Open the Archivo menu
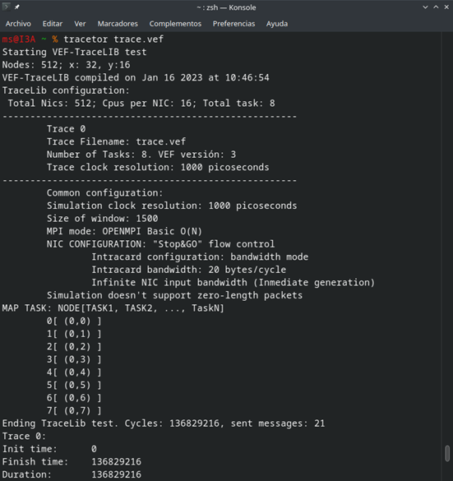This screenshot has width=453, height=481. point(18,24)
